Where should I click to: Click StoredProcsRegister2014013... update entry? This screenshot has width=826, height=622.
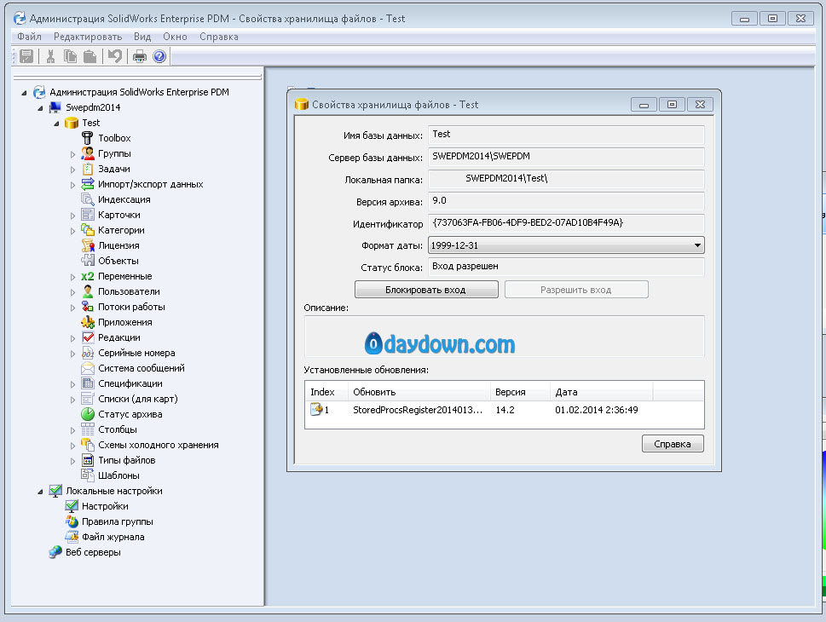417,410
